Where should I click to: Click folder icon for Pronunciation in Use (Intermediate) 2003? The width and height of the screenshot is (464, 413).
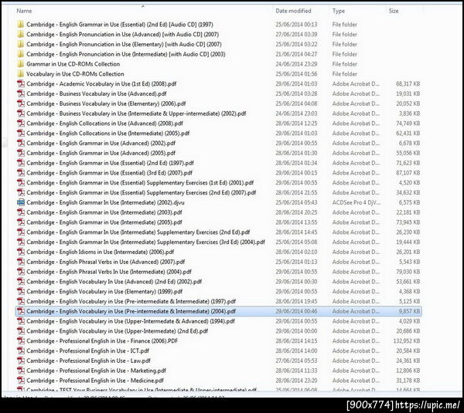click(x=20, y=54)
